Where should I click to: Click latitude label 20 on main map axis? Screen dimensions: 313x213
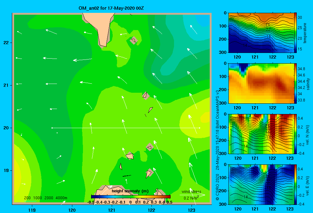(x=6, y=128)
